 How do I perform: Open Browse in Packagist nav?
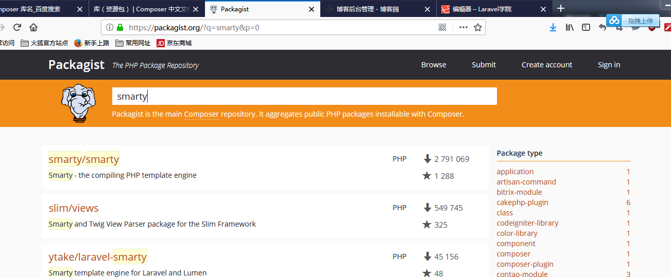click(x=434, y=65)
